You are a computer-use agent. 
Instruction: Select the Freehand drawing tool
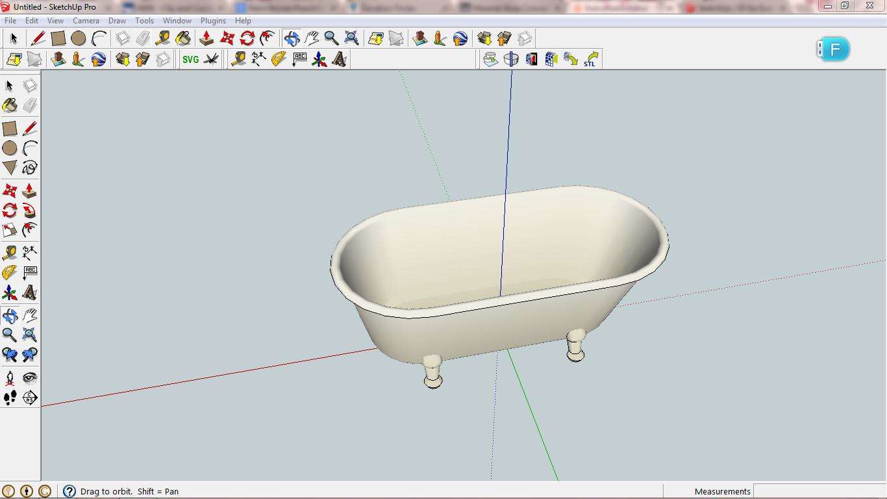30,168
